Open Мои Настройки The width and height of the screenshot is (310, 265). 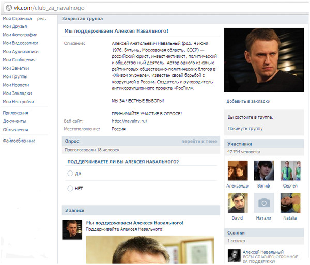18,102
